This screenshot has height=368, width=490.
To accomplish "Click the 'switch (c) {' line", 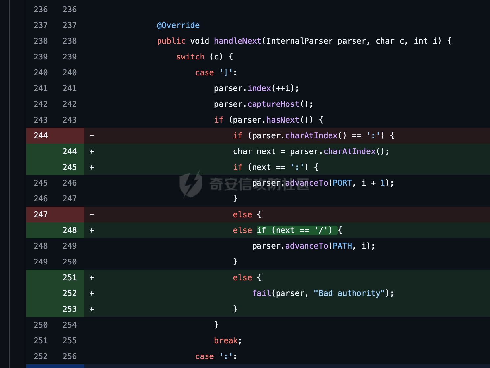I will (205, 57).
